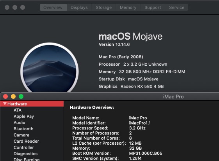
Task: Open the Service tab
Action: tap(176, 7)
